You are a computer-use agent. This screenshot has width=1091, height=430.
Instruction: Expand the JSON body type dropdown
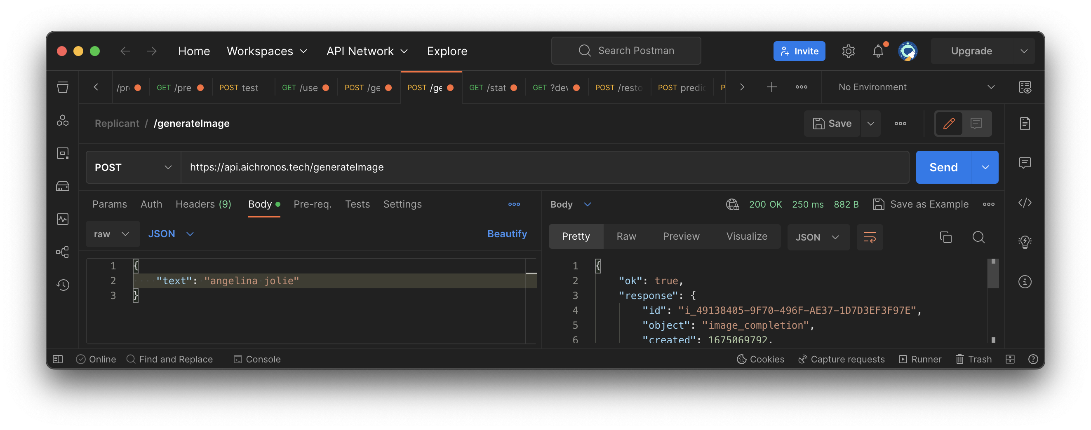[171, 234]
